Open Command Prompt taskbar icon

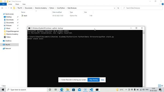(x=97, y=90)
